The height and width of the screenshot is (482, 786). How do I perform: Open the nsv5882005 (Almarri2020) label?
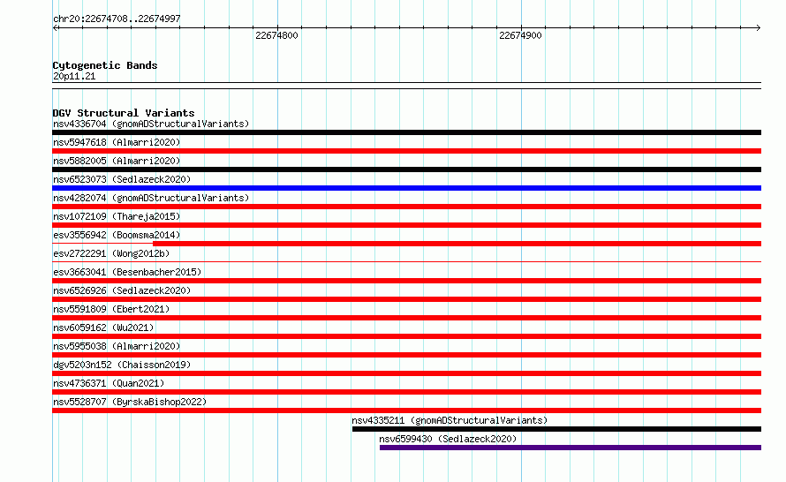pyautogui.click(x=117, y=161)
